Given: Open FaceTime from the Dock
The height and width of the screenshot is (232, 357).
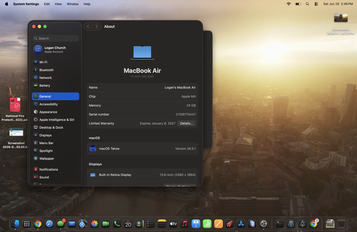Looking at the screenshot, I should 105,224.
